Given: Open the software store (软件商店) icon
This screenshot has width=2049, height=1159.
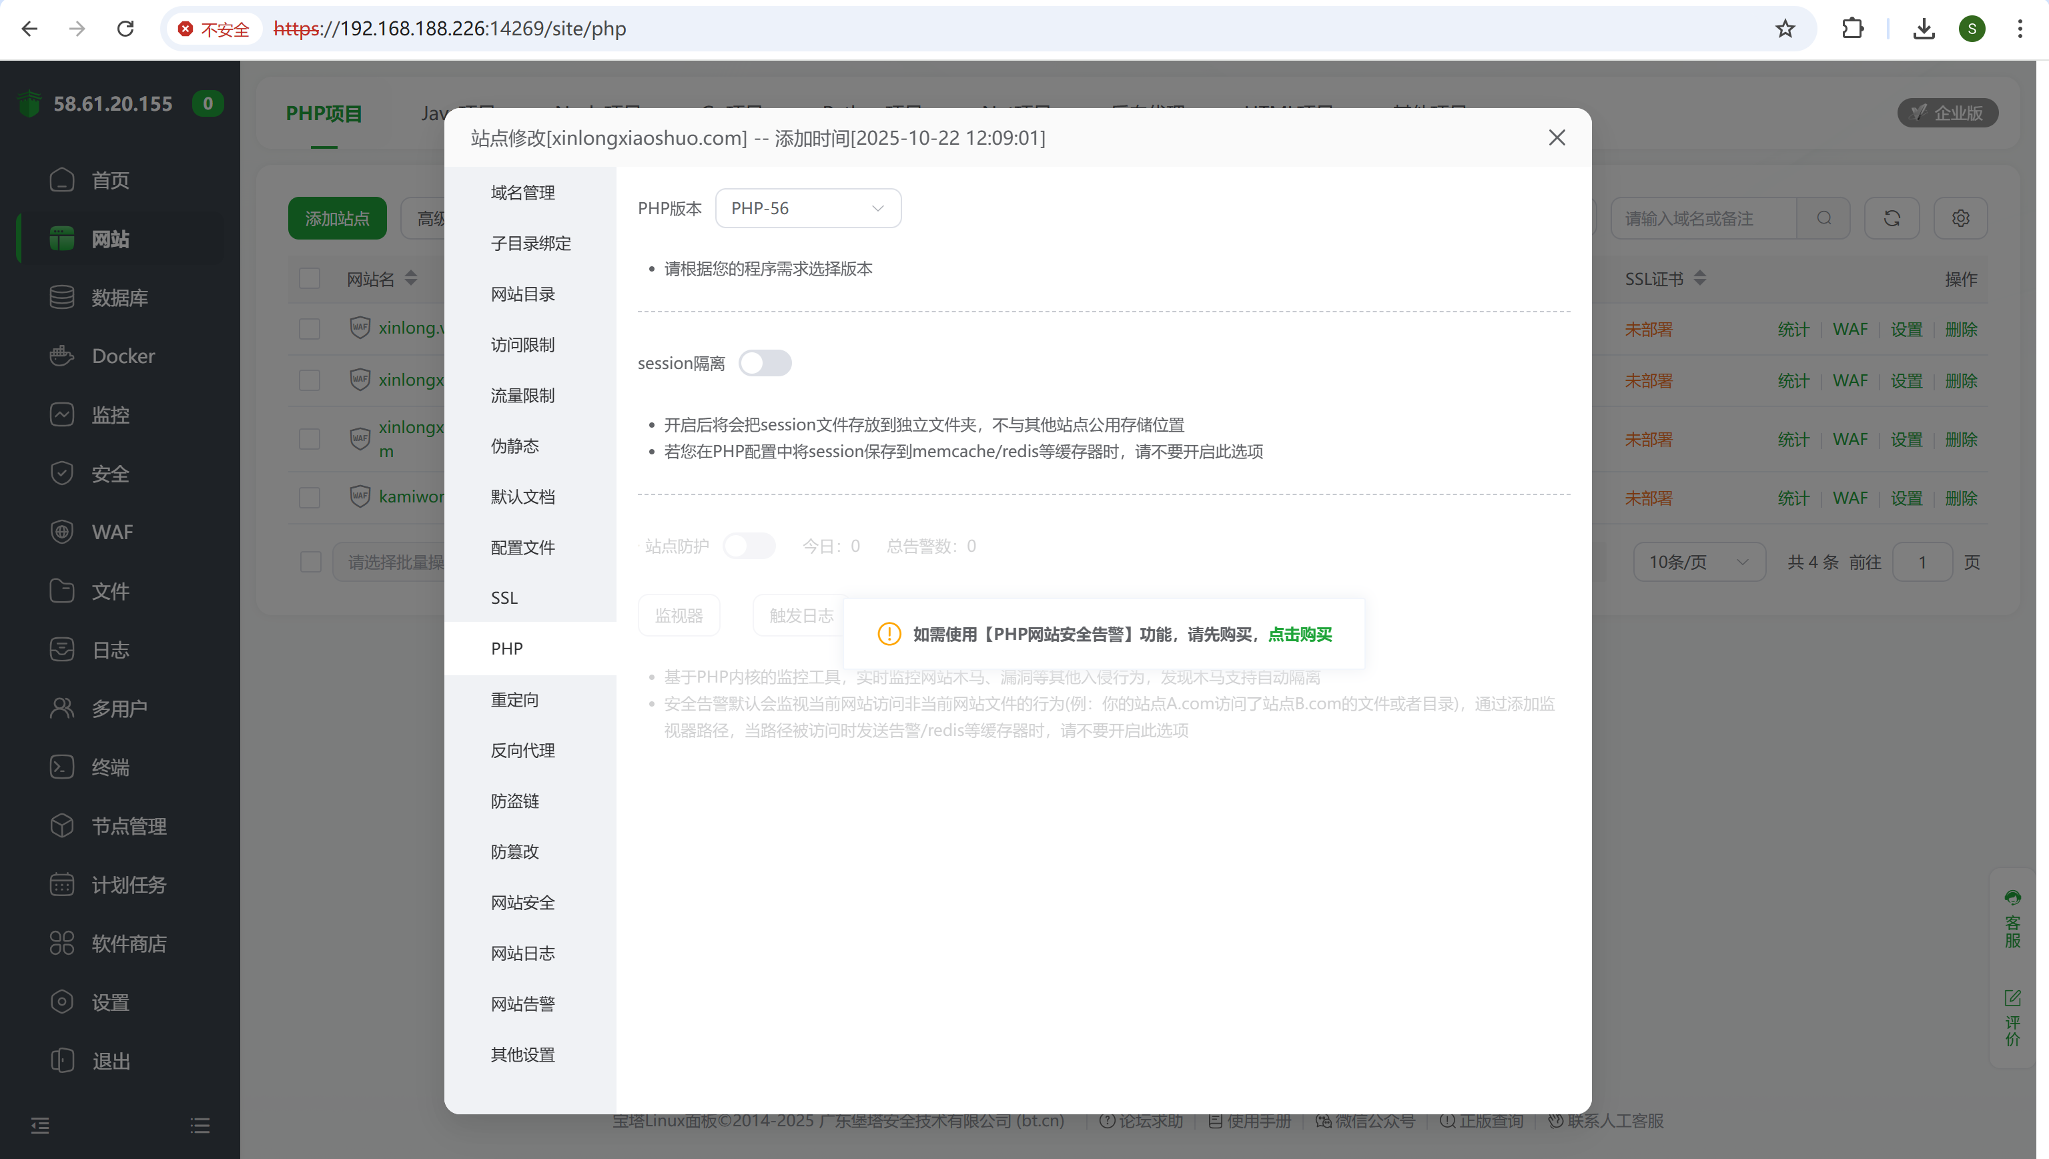Looking at the screenshot, I should pyautogui.click(x=61, y=943).
